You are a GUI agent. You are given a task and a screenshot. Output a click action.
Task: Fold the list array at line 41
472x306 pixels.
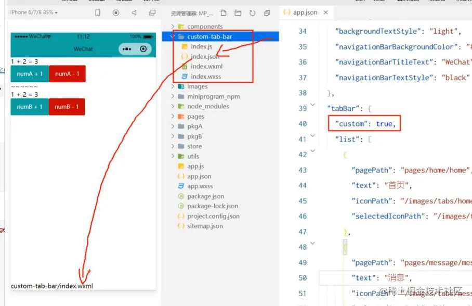(313, 135)
